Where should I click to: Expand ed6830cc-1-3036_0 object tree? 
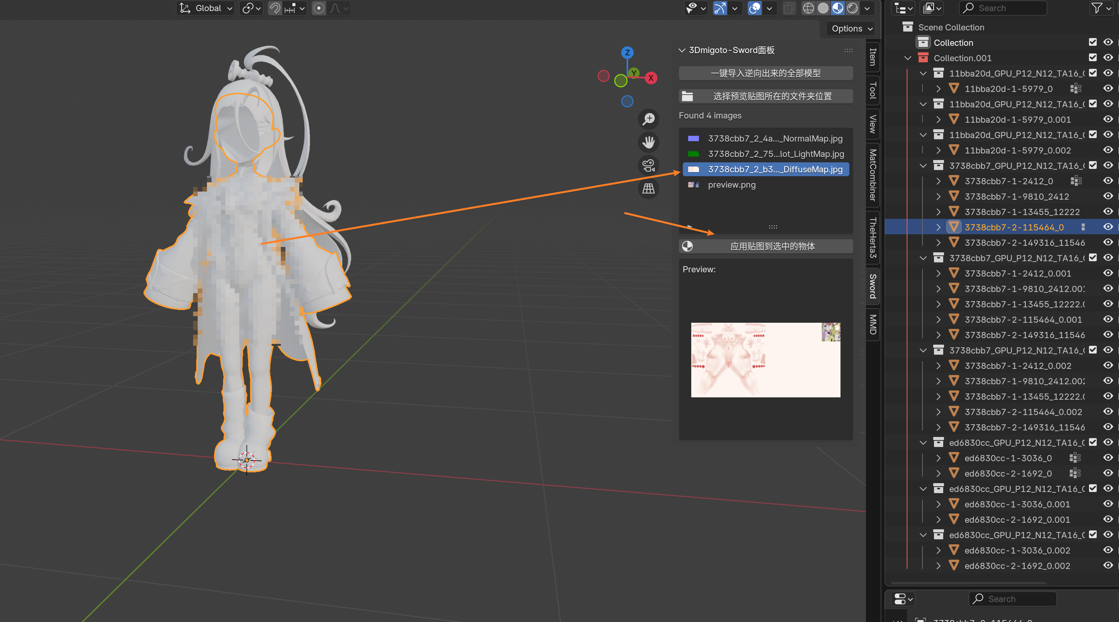coord(938,458)
